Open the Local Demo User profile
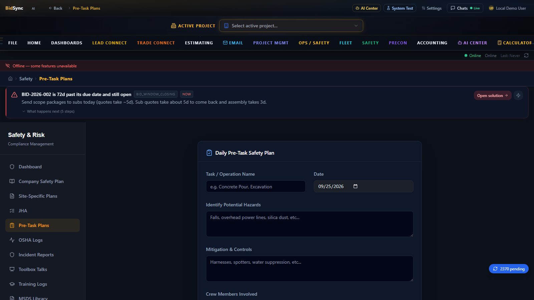Viewport: 534px width, 300px height. tap(507, 8)
